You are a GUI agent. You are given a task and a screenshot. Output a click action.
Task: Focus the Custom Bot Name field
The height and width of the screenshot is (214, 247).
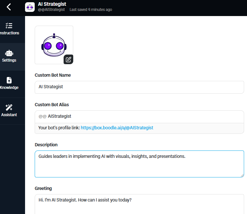tap(139, 87)
